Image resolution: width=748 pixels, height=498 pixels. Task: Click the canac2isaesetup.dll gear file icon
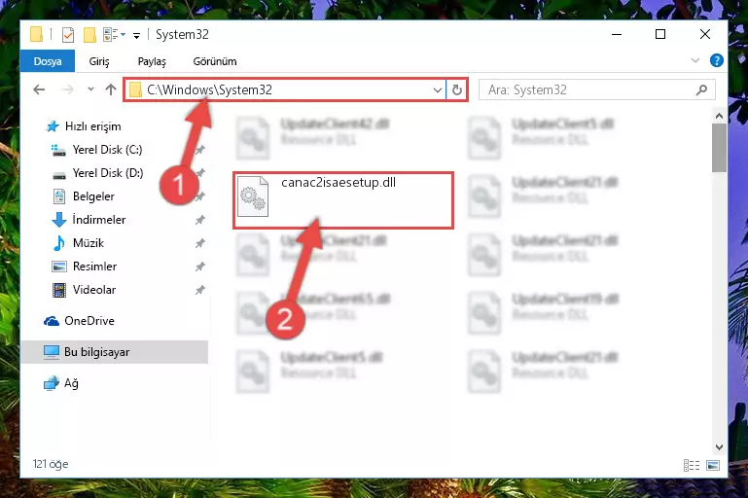[x=253, y=196]
